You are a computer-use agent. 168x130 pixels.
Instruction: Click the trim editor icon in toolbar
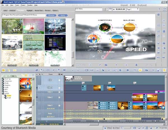pyautogui.click(x=86, y=70)
